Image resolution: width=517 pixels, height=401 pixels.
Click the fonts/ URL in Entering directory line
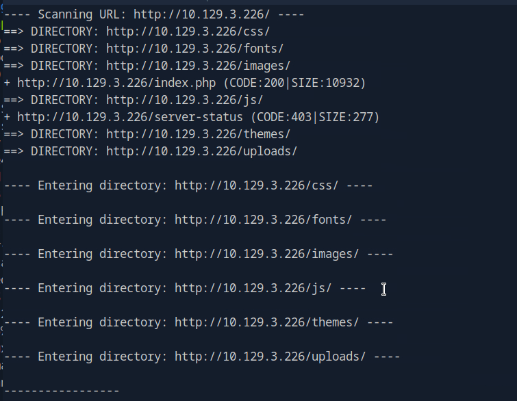[264, 220]
